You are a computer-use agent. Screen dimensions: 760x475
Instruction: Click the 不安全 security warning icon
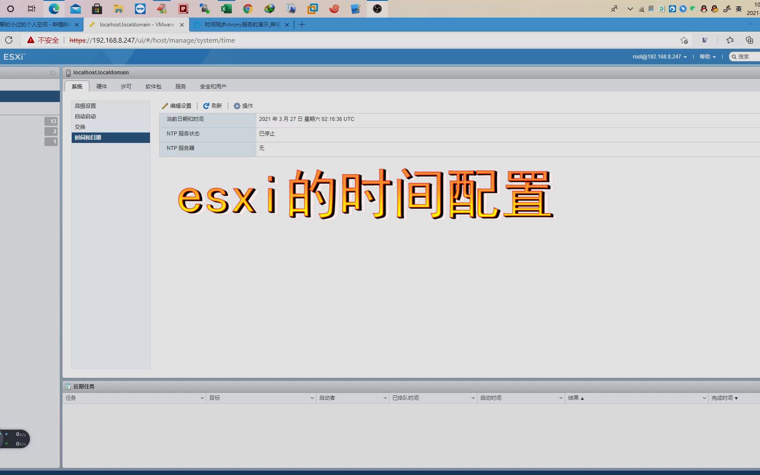30,40
